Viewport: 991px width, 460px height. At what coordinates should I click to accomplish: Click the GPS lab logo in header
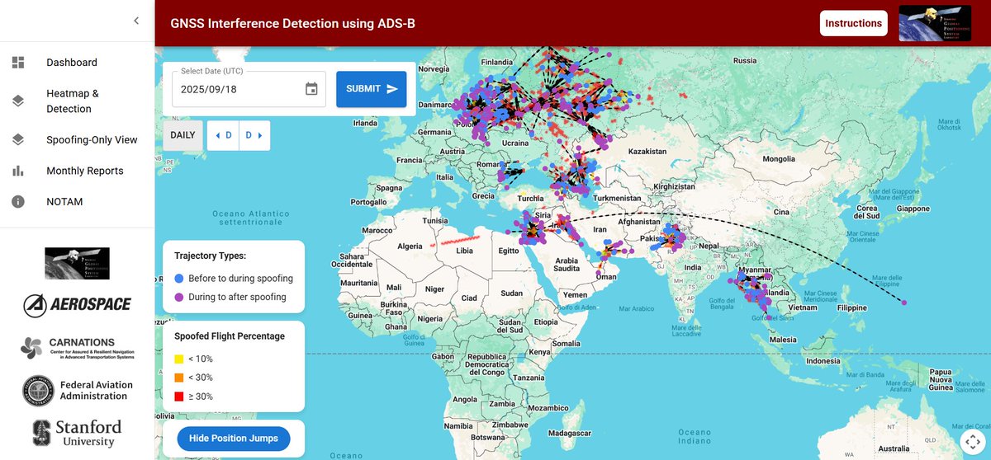tap(935, 23)
